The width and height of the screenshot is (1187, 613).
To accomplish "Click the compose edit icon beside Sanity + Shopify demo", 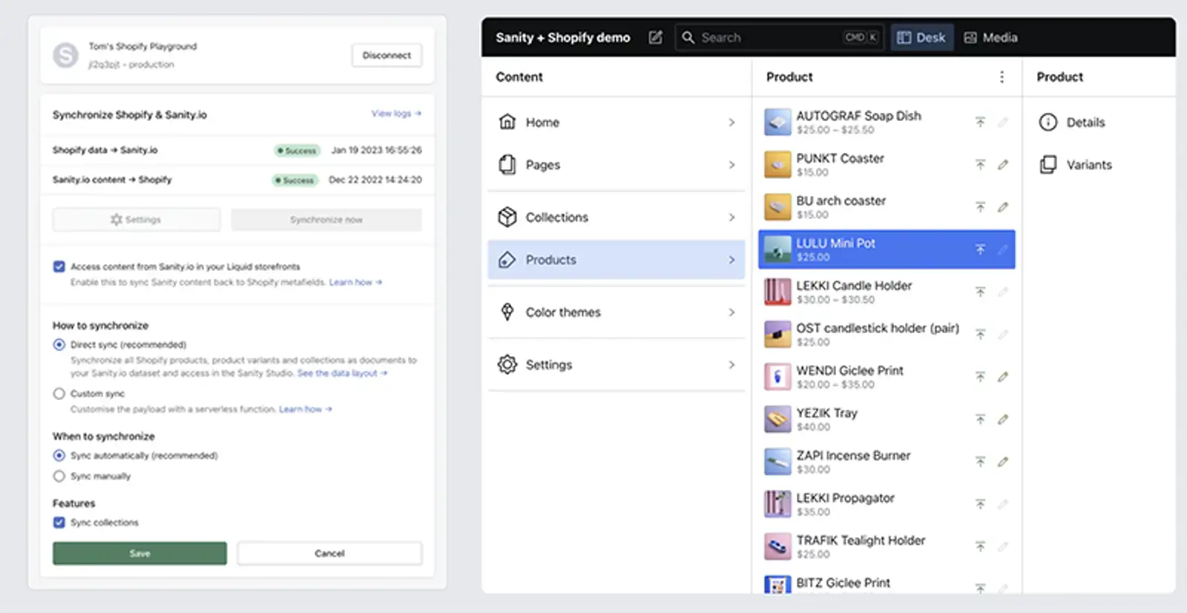I will tap(655, 37).
